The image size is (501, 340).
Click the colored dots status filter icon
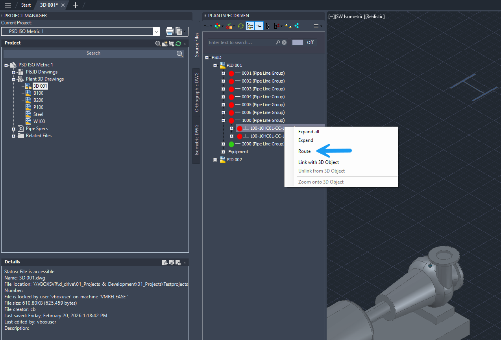tap(218, 26)
